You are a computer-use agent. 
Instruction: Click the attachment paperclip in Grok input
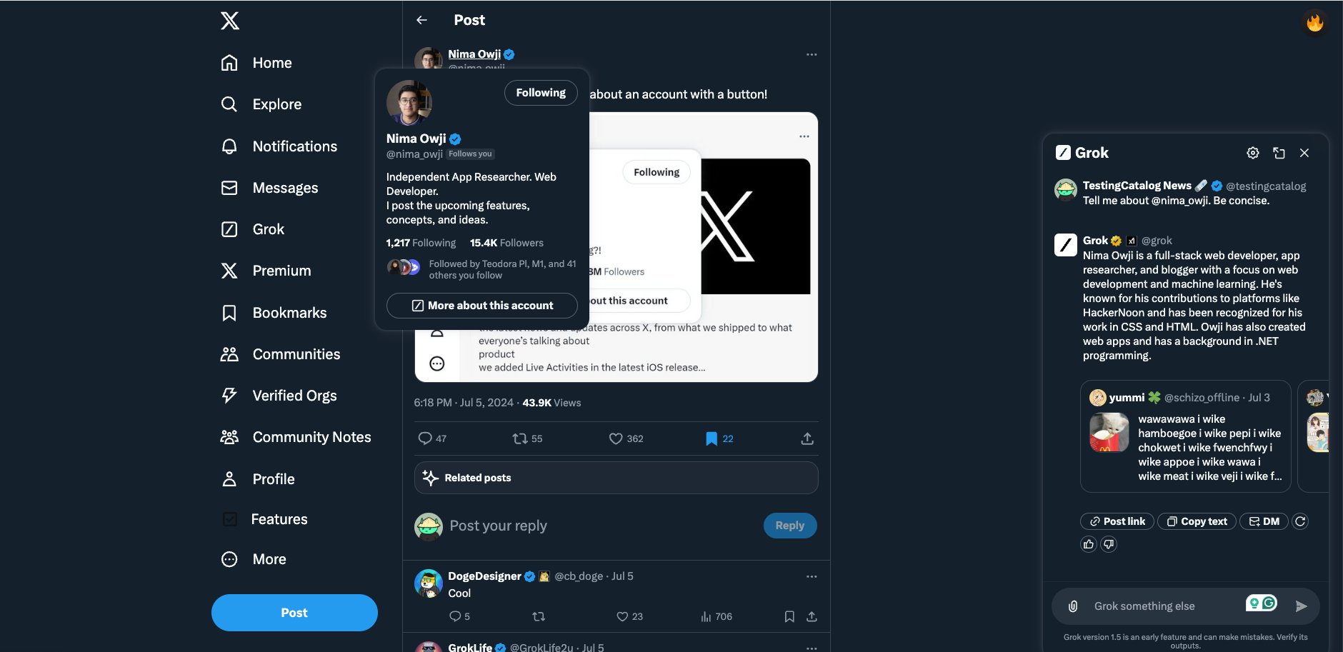[x=1073, y=606]
